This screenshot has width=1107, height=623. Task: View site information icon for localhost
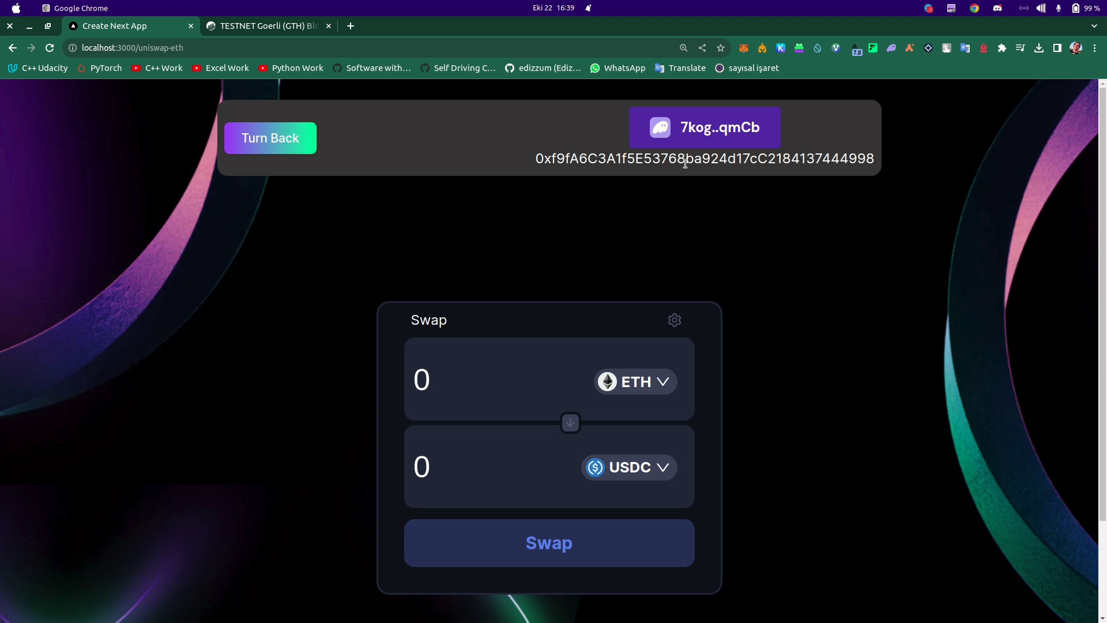coord(73,48)
